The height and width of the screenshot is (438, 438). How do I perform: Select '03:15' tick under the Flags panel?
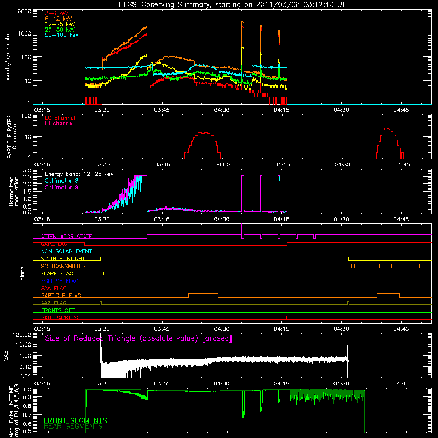click(x=42, y=329)
